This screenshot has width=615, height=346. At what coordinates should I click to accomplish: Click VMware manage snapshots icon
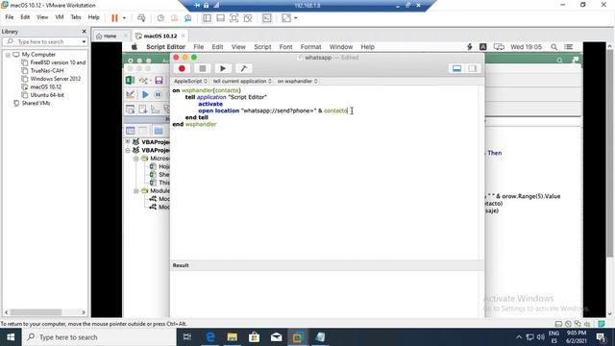pyautogui.click(x=188, y=18)
